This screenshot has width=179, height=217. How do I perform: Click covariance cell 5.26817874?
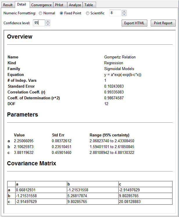click(x=93, y=196)
